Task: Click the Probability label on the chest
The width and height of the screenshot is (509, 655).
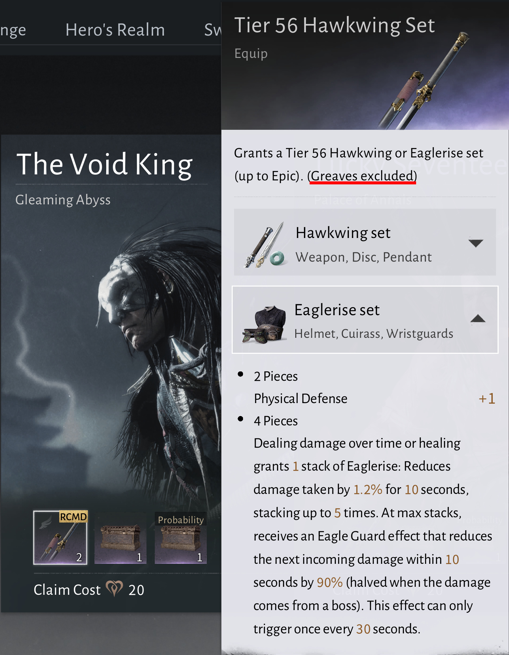Action: (x=181, y=520)
